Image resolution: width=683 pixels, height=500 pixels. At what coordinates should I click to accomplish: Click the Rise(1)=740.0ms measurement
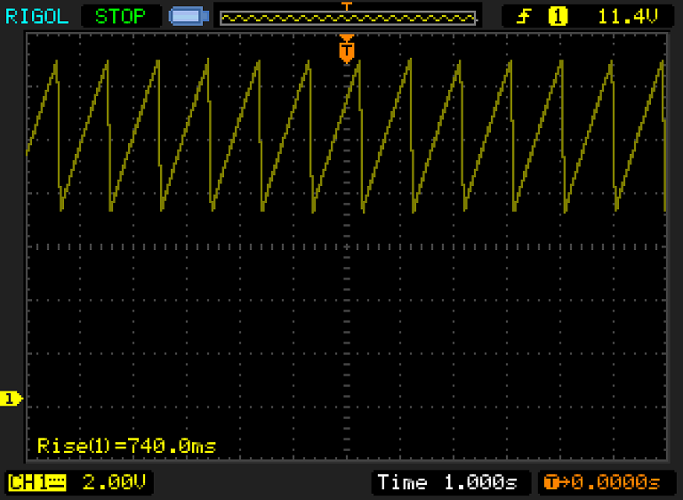pyautogui.click(x=127, y=446)
